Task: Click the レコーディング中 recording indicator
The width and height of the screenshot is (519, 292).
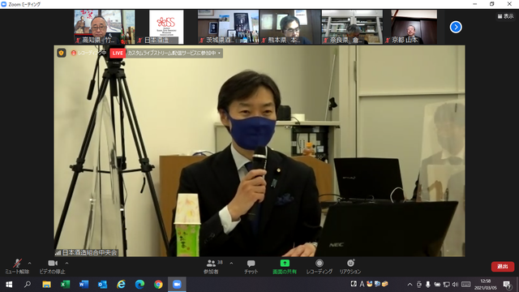Action: tap(88, 53)
